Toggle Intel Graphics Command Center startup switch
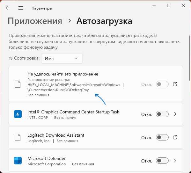 click(x=162, y=114)
